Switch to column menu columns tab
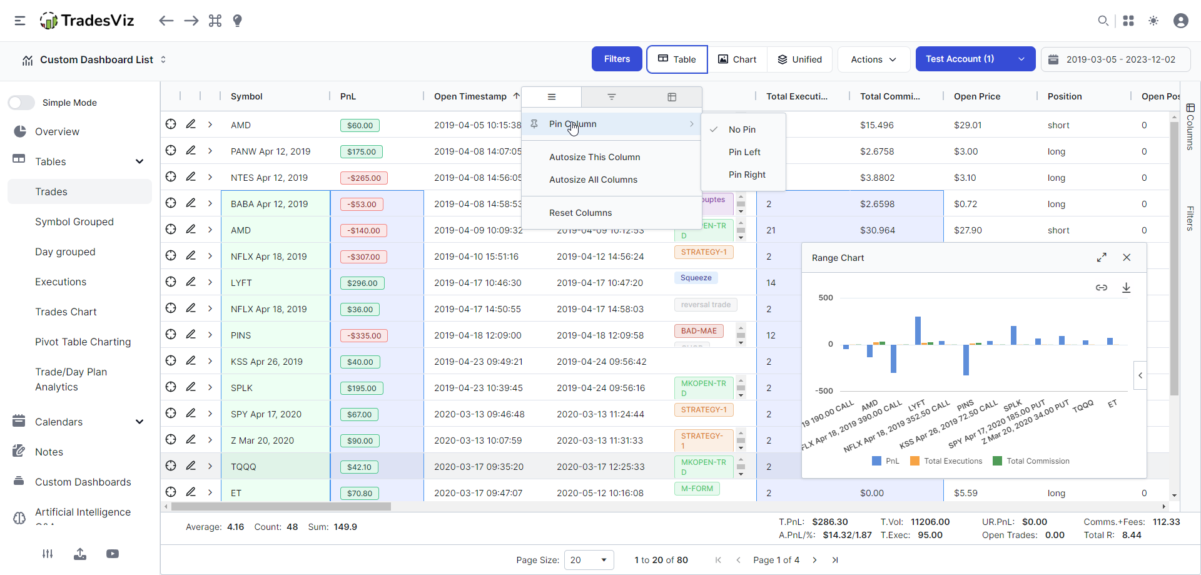 point(672,97)
